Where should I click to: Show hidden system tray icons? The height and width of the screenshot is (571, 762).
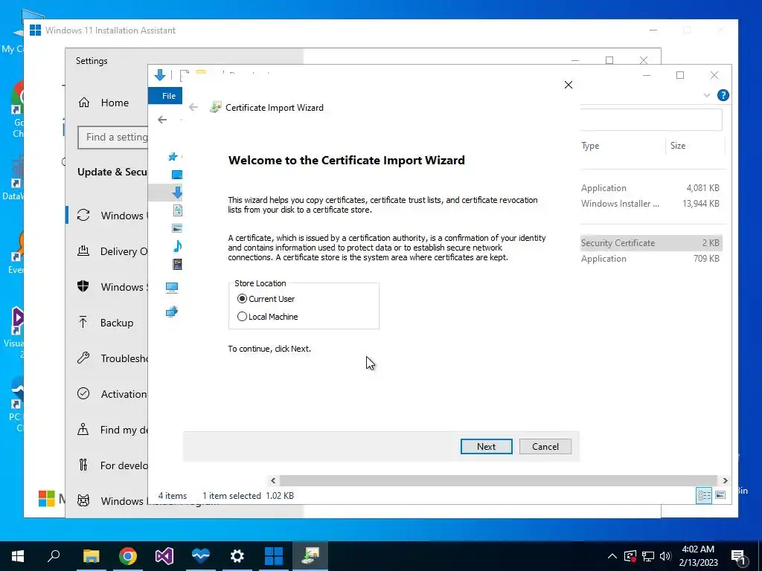(612, 556)
